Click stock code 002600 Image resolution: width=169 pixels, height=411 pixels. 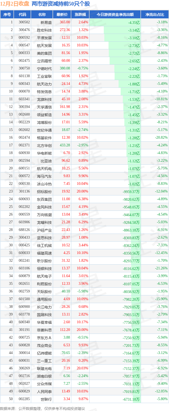click(x=24, y=115)
